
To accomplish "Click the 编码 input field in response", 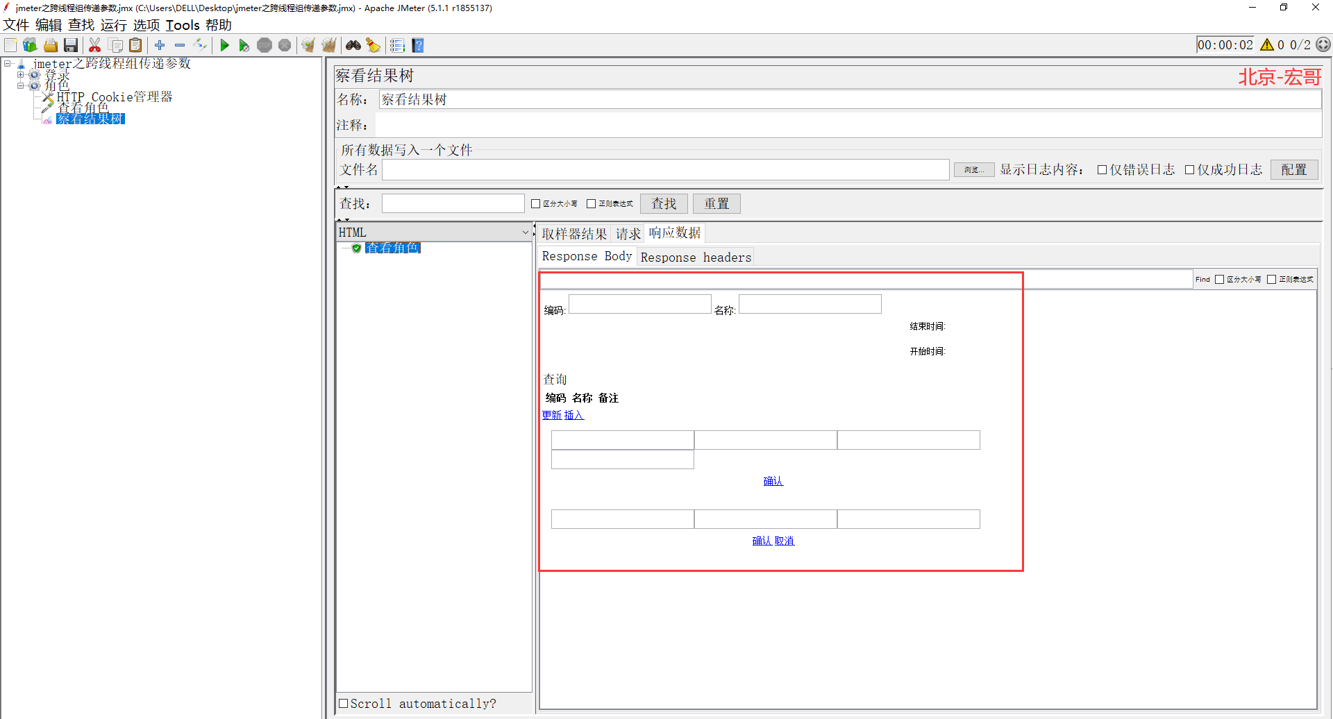I will click(x=639, y=304).
